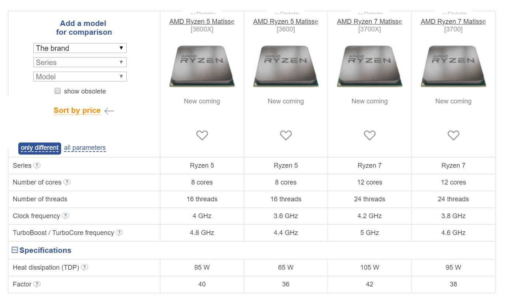Favorite the Ryzen 7 Matisse 3700X processor

click(x=369, y=135)
